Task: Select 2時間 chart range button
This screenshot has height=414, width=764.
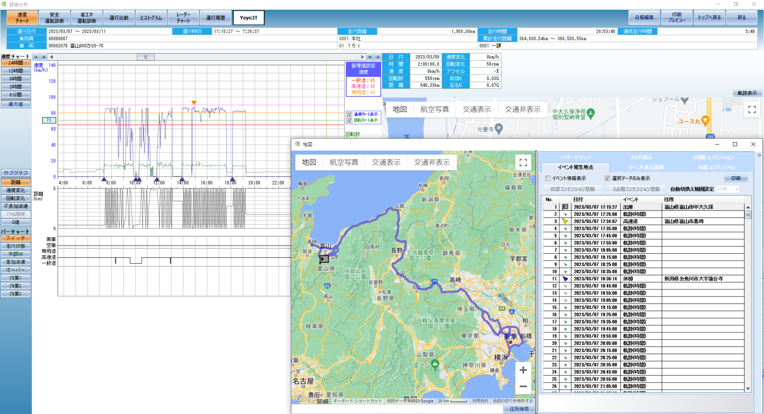Action: (x=16, y=87)
